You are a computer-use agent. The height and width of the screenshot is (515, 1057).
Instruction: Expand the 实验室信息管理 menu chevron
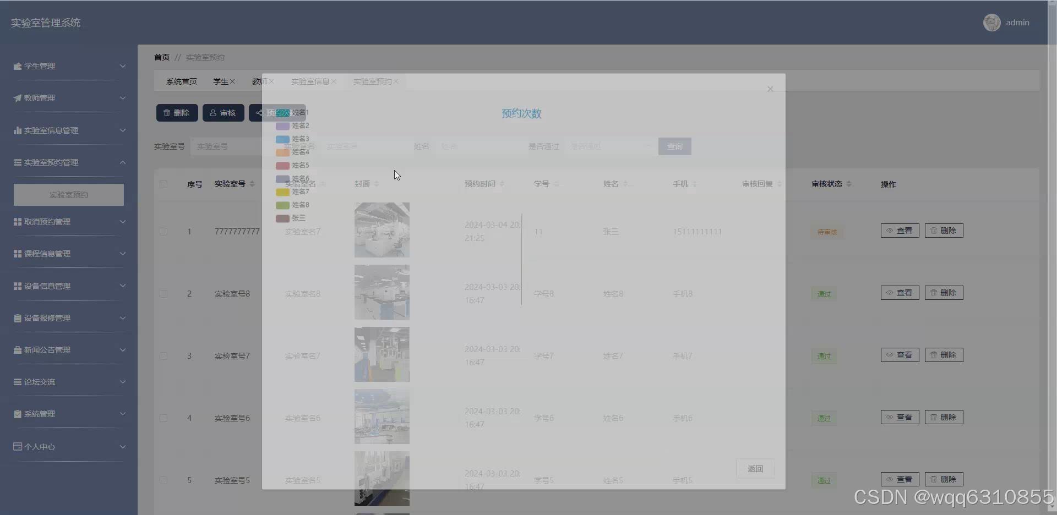click(123, 130)
